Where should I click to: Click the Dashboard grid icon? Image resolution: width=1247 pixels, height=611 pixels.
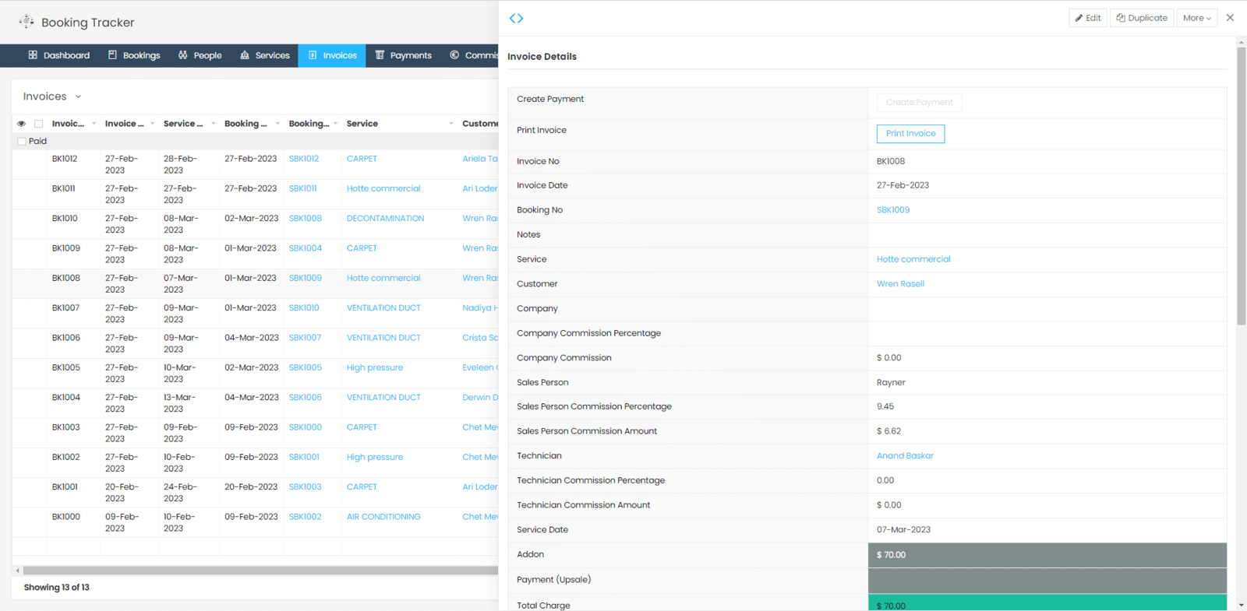pos(33,55)
